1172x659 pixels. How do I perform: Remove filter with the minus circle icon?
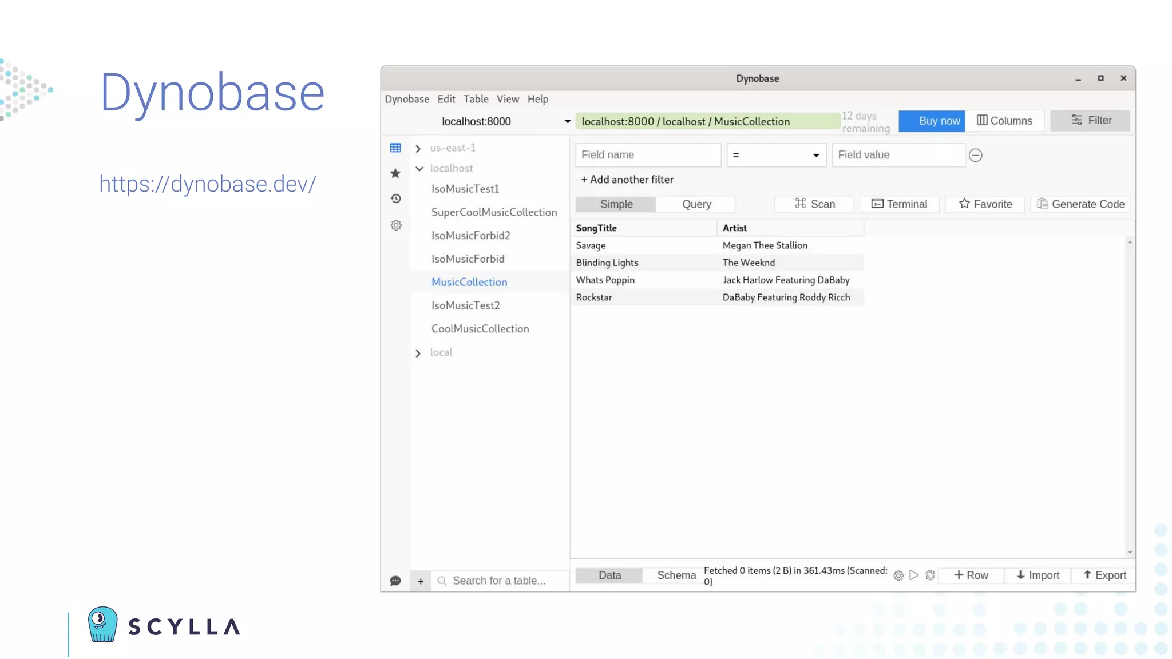coord(975,155)
